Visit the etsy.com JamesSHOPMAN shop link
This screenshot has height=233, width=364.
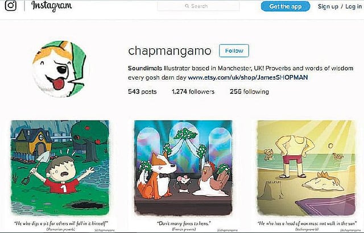pos(248,77)
